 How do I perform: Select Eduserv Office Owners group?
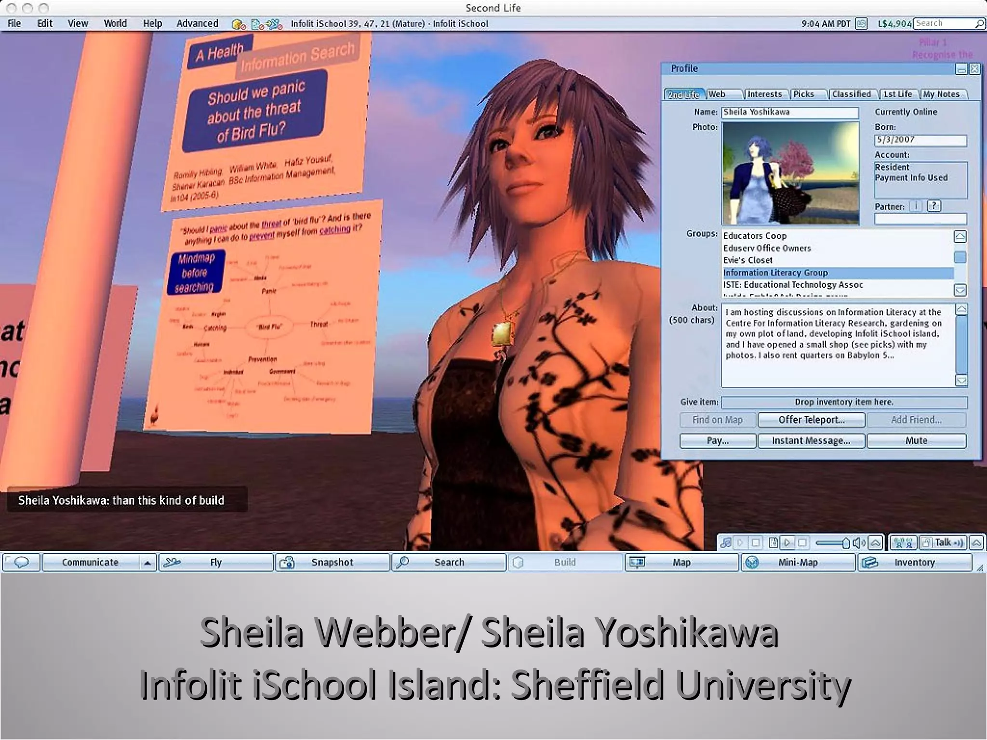tap(838, 248)
